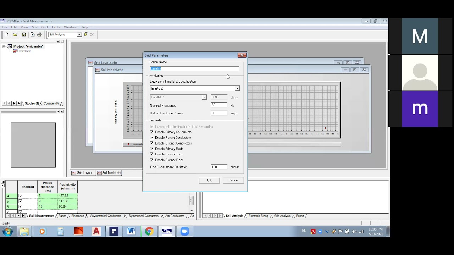
Task: Switch to the Report tab
Action: (x=300, y=216)
